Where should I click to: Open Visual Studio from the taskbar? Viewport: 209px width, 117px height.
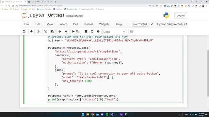[x=112, y=114]
